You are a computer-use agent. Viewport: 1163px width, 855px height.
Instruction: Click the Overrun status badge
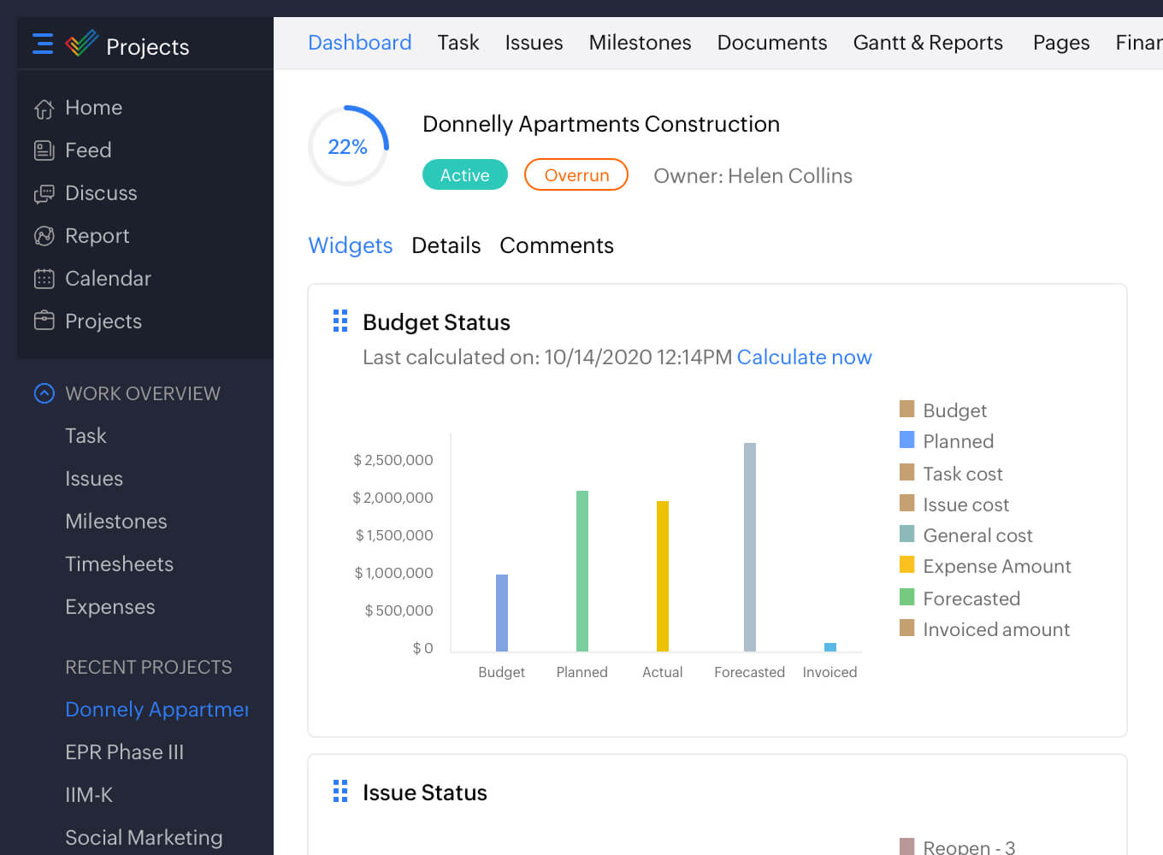pos(576,175)
